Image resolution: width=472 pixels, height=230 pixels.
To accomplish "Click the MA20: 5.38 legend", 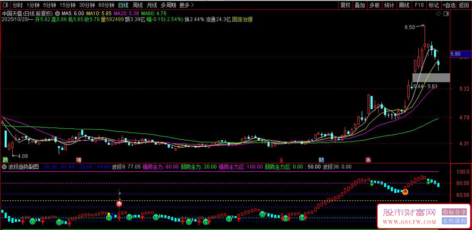I will [x=126, y=14].
